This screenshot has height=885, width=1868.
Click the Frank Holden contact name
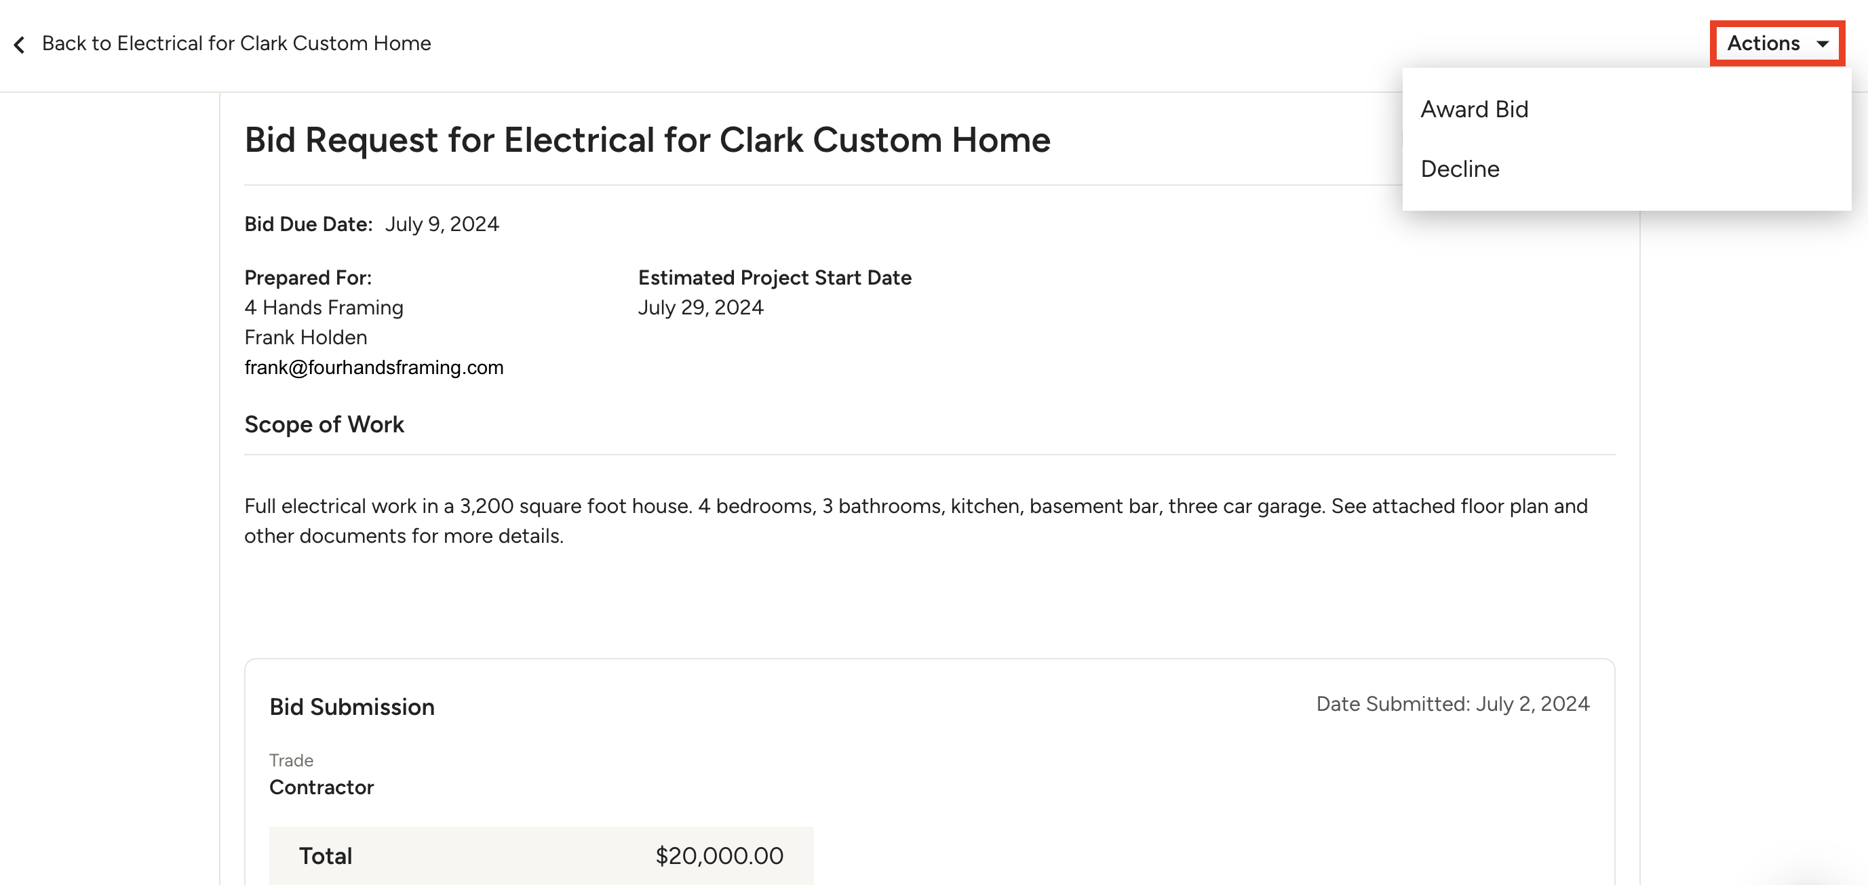(x=305, y=337)
